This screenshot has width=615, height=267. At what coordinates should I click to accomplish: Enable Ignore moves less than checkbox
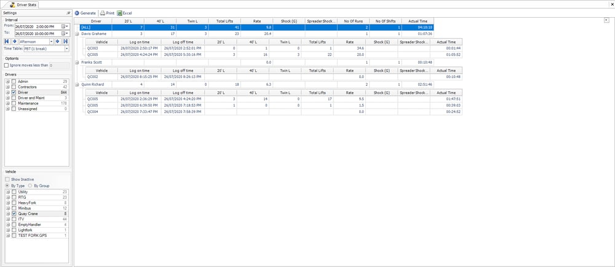(x=6, y=66)
